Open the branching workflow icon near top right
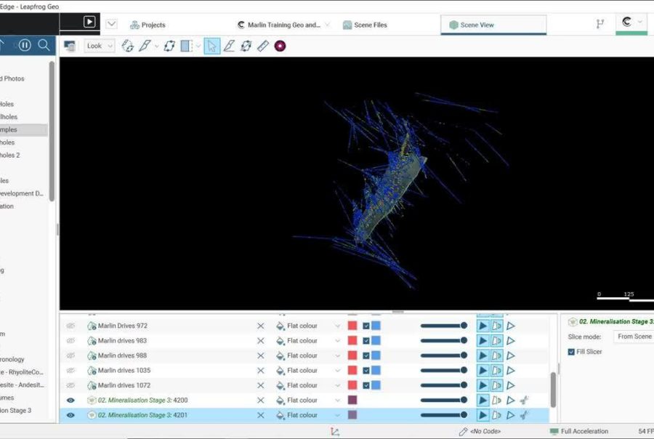The image size is (654, 439). [599, 23]
